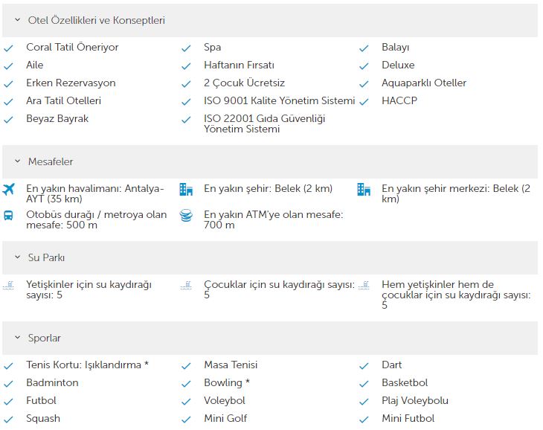Collapse the Su Parkı section chevron
543x430 pixels.
[18, 257]
